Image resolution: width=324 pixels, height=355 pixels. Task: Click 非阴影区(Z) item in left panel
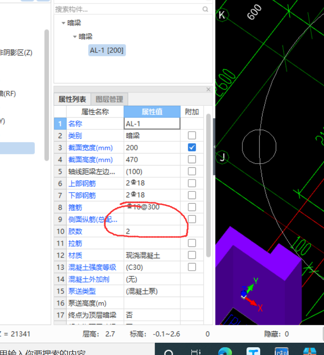pos(16,52)
